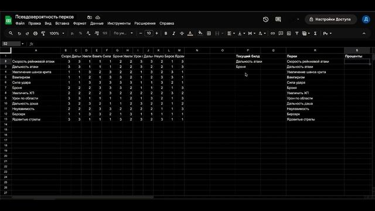The width and height of the screenshot is (375, 211).
Task: Undo the last action
Action: (19, 33)
